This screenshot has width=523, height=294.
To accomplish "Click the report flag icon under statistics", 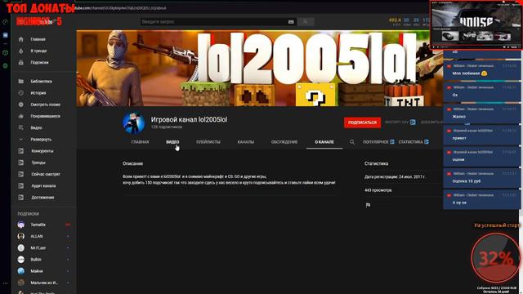I will coord(368,205).
